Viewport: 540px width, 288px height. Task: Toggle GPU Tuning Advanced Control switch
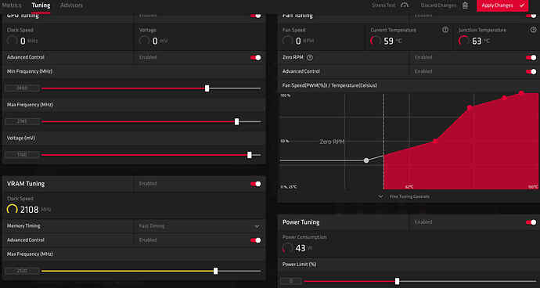[256, 58]
